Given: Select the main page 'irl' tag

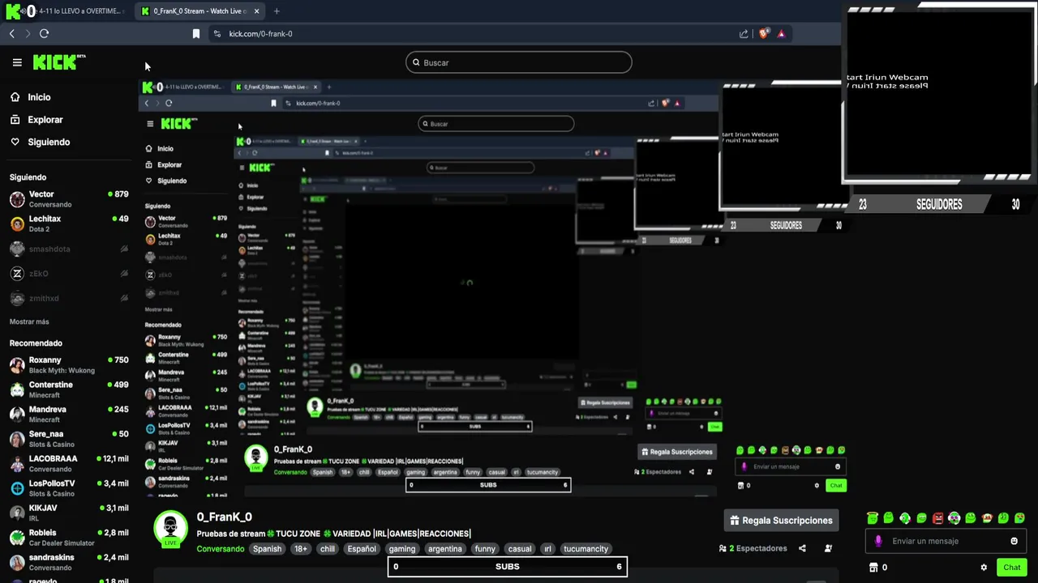Looking at the screenshot, I should (x=547, y=549).
